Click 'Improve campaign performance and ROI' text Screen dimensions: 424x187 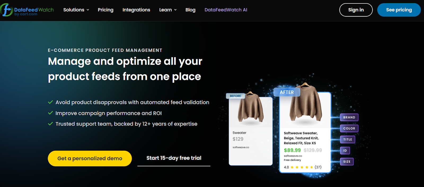coord(108,113)
